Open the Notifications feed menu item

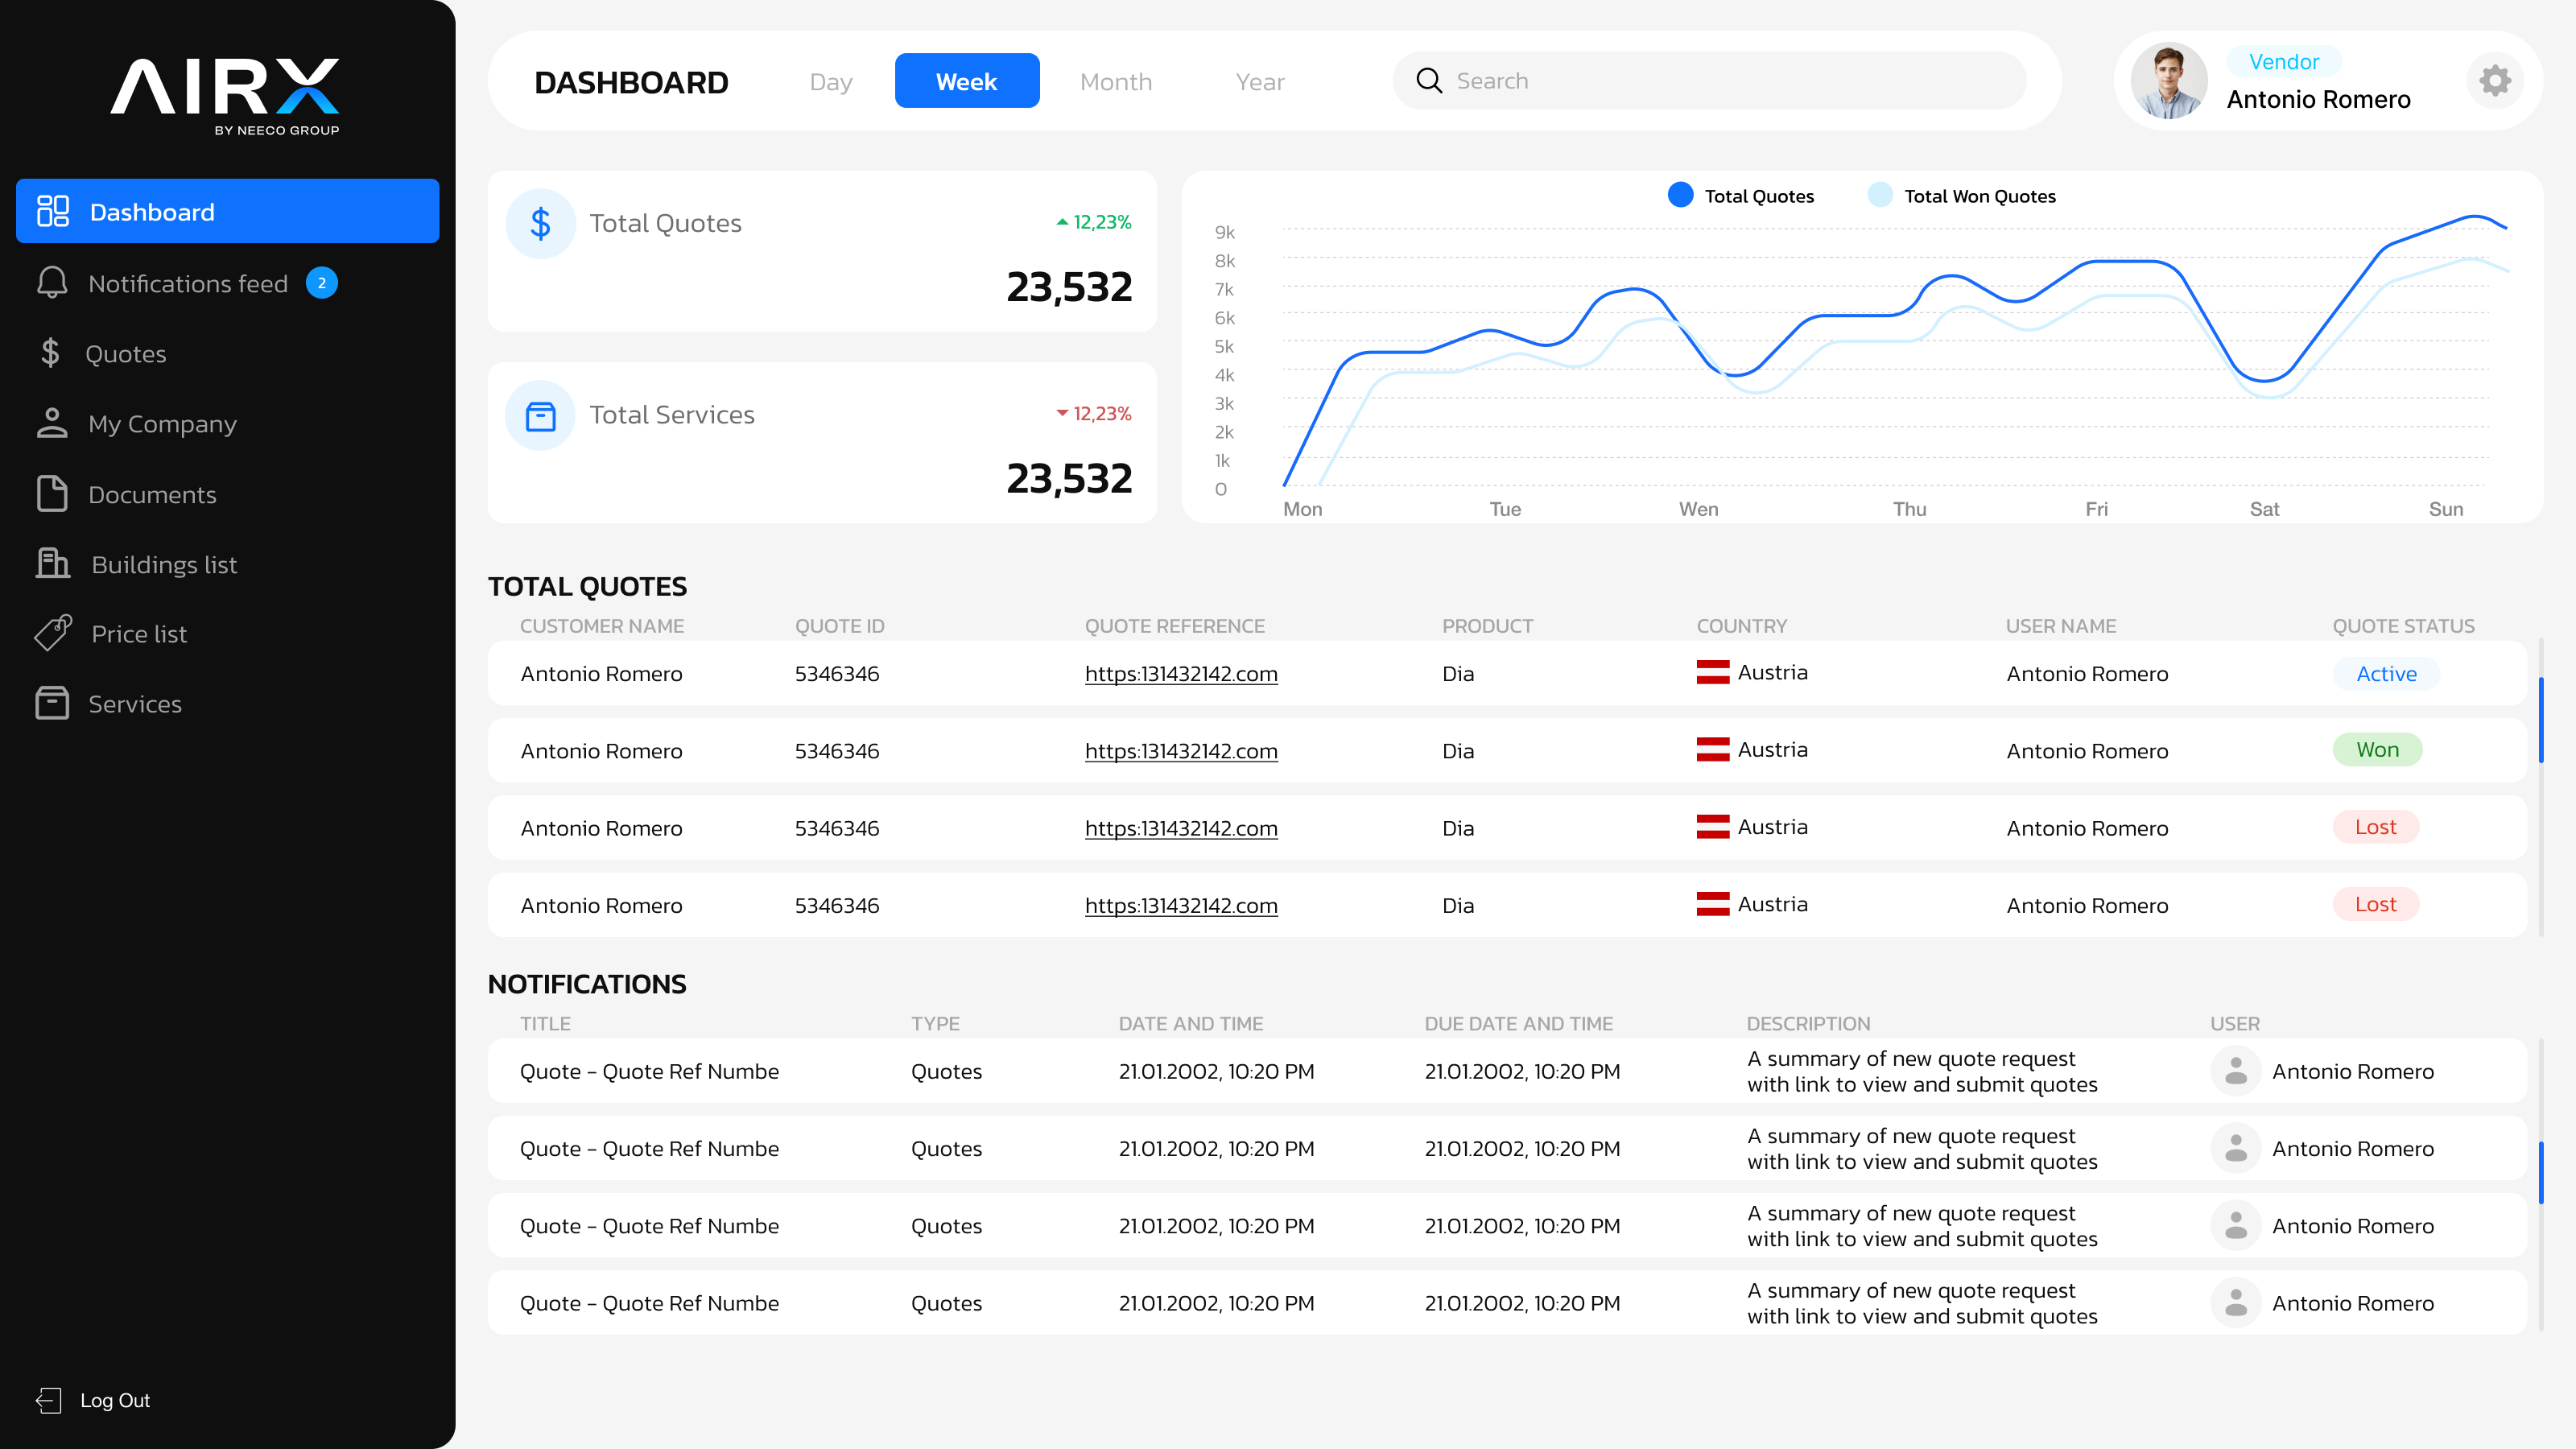[188, 283]
